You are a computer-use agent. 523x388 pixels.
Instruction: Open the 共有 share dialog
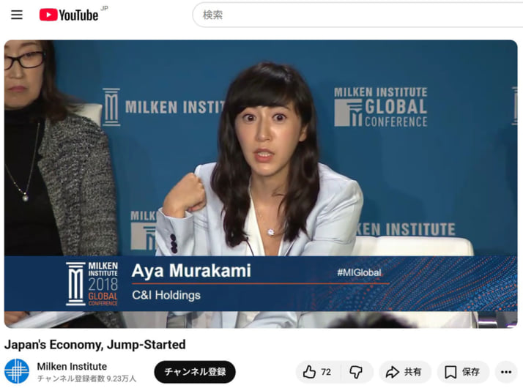click(412, 372)
